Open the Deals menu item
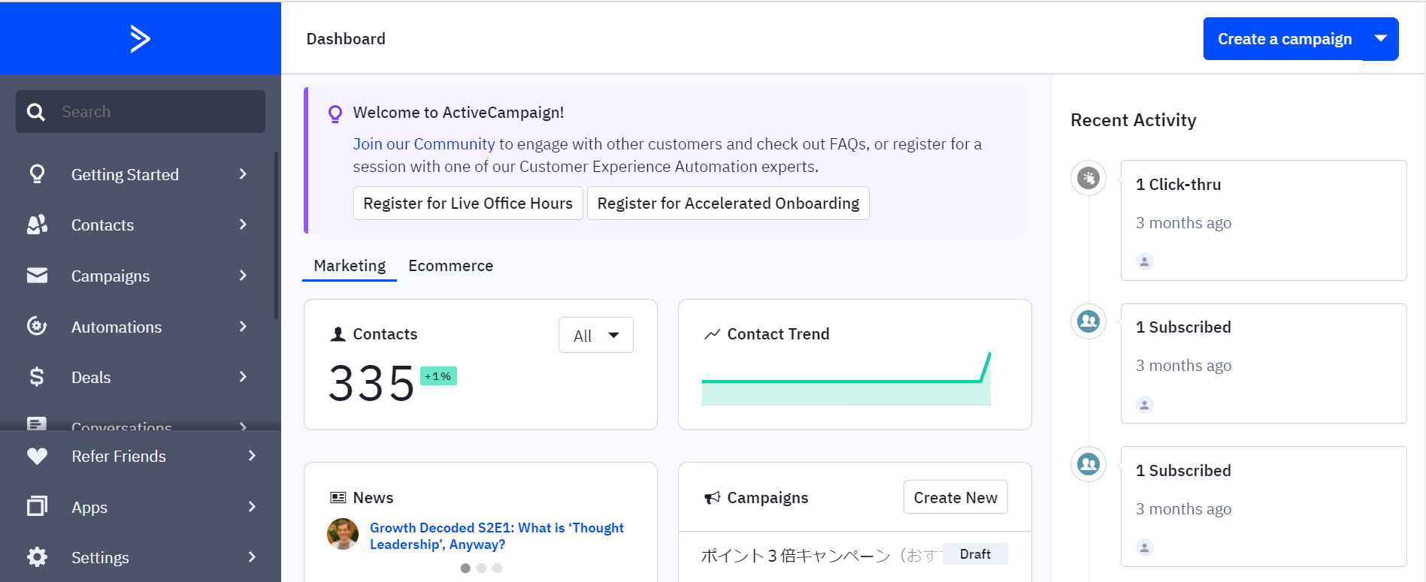 click(x=141, y=377)
